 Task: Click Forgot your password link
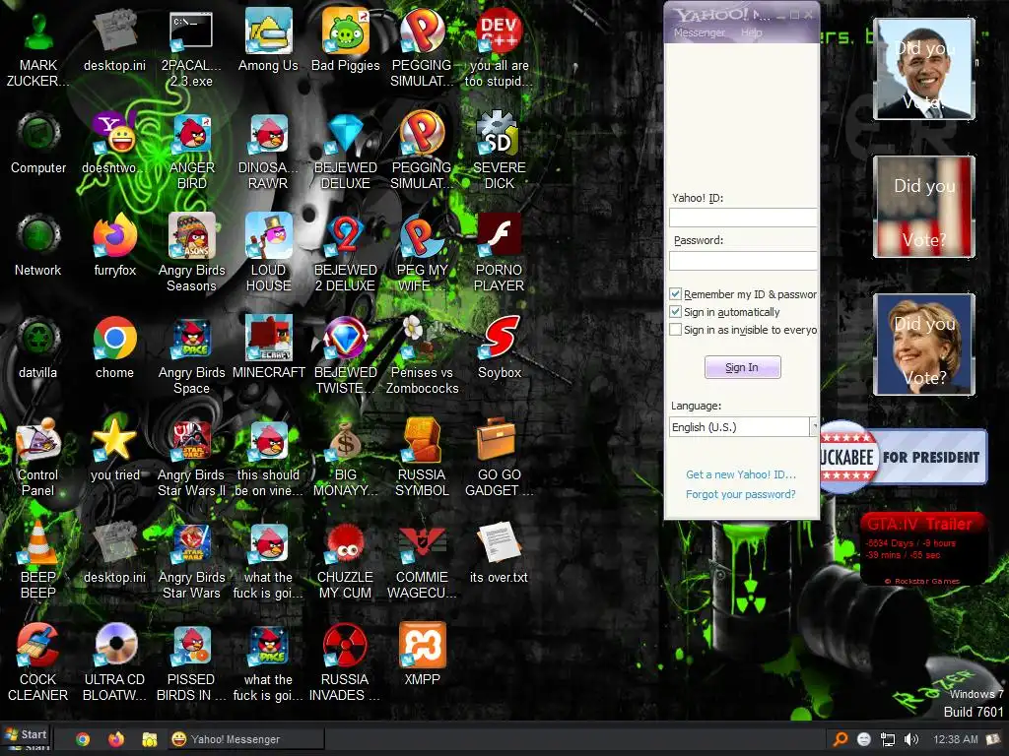[x=741, y=494]
